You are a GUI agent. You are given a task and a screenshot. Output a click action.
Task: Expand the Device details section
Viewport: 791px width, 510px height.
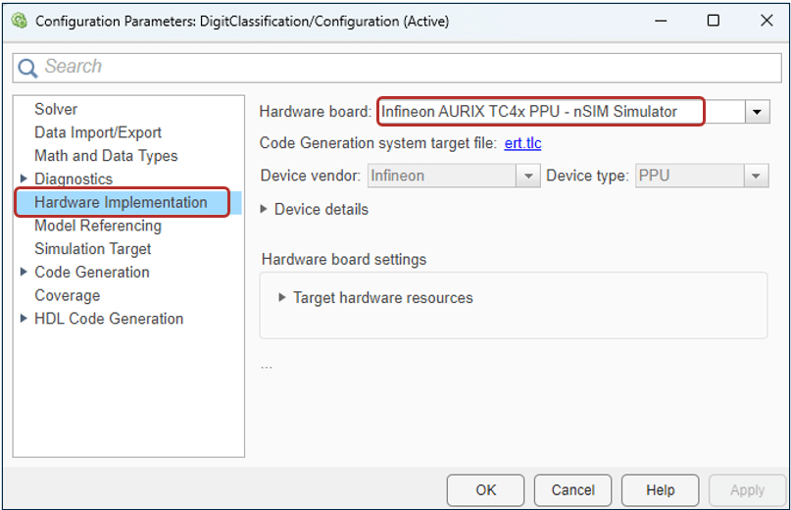pos(265,209)
